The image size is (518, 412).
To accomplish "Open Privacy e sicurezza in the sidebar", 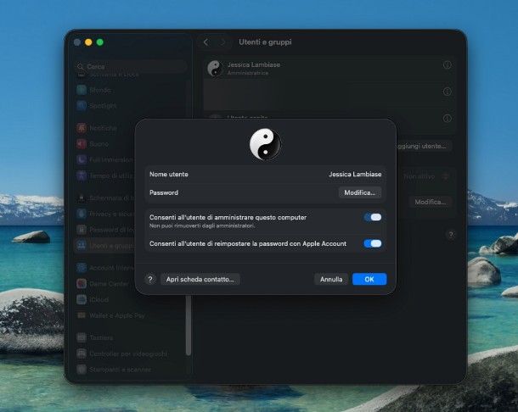I will click(x=105, y=214).
